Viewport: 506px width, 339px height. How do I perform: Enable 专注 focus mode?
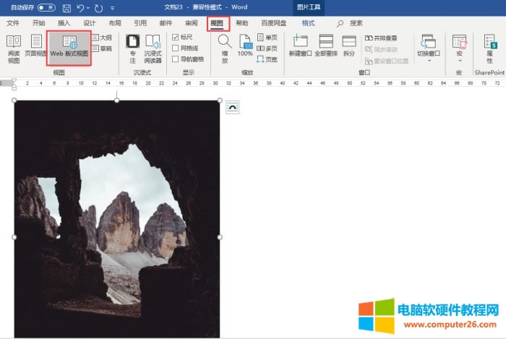point(132,47)
